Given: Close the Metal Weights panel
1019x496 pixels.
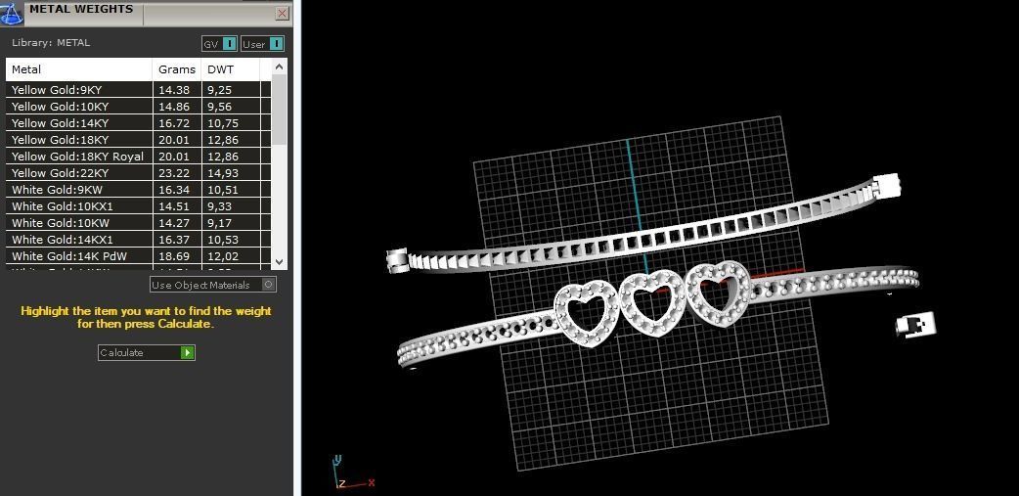Looking at the screenshot, I should tap(282, 13).
